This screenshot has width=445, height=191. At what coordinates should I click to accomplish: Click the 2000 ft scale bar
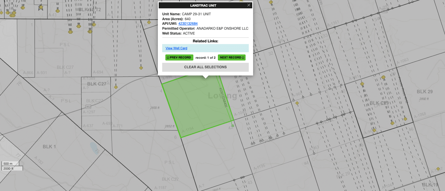pos(12,169)
